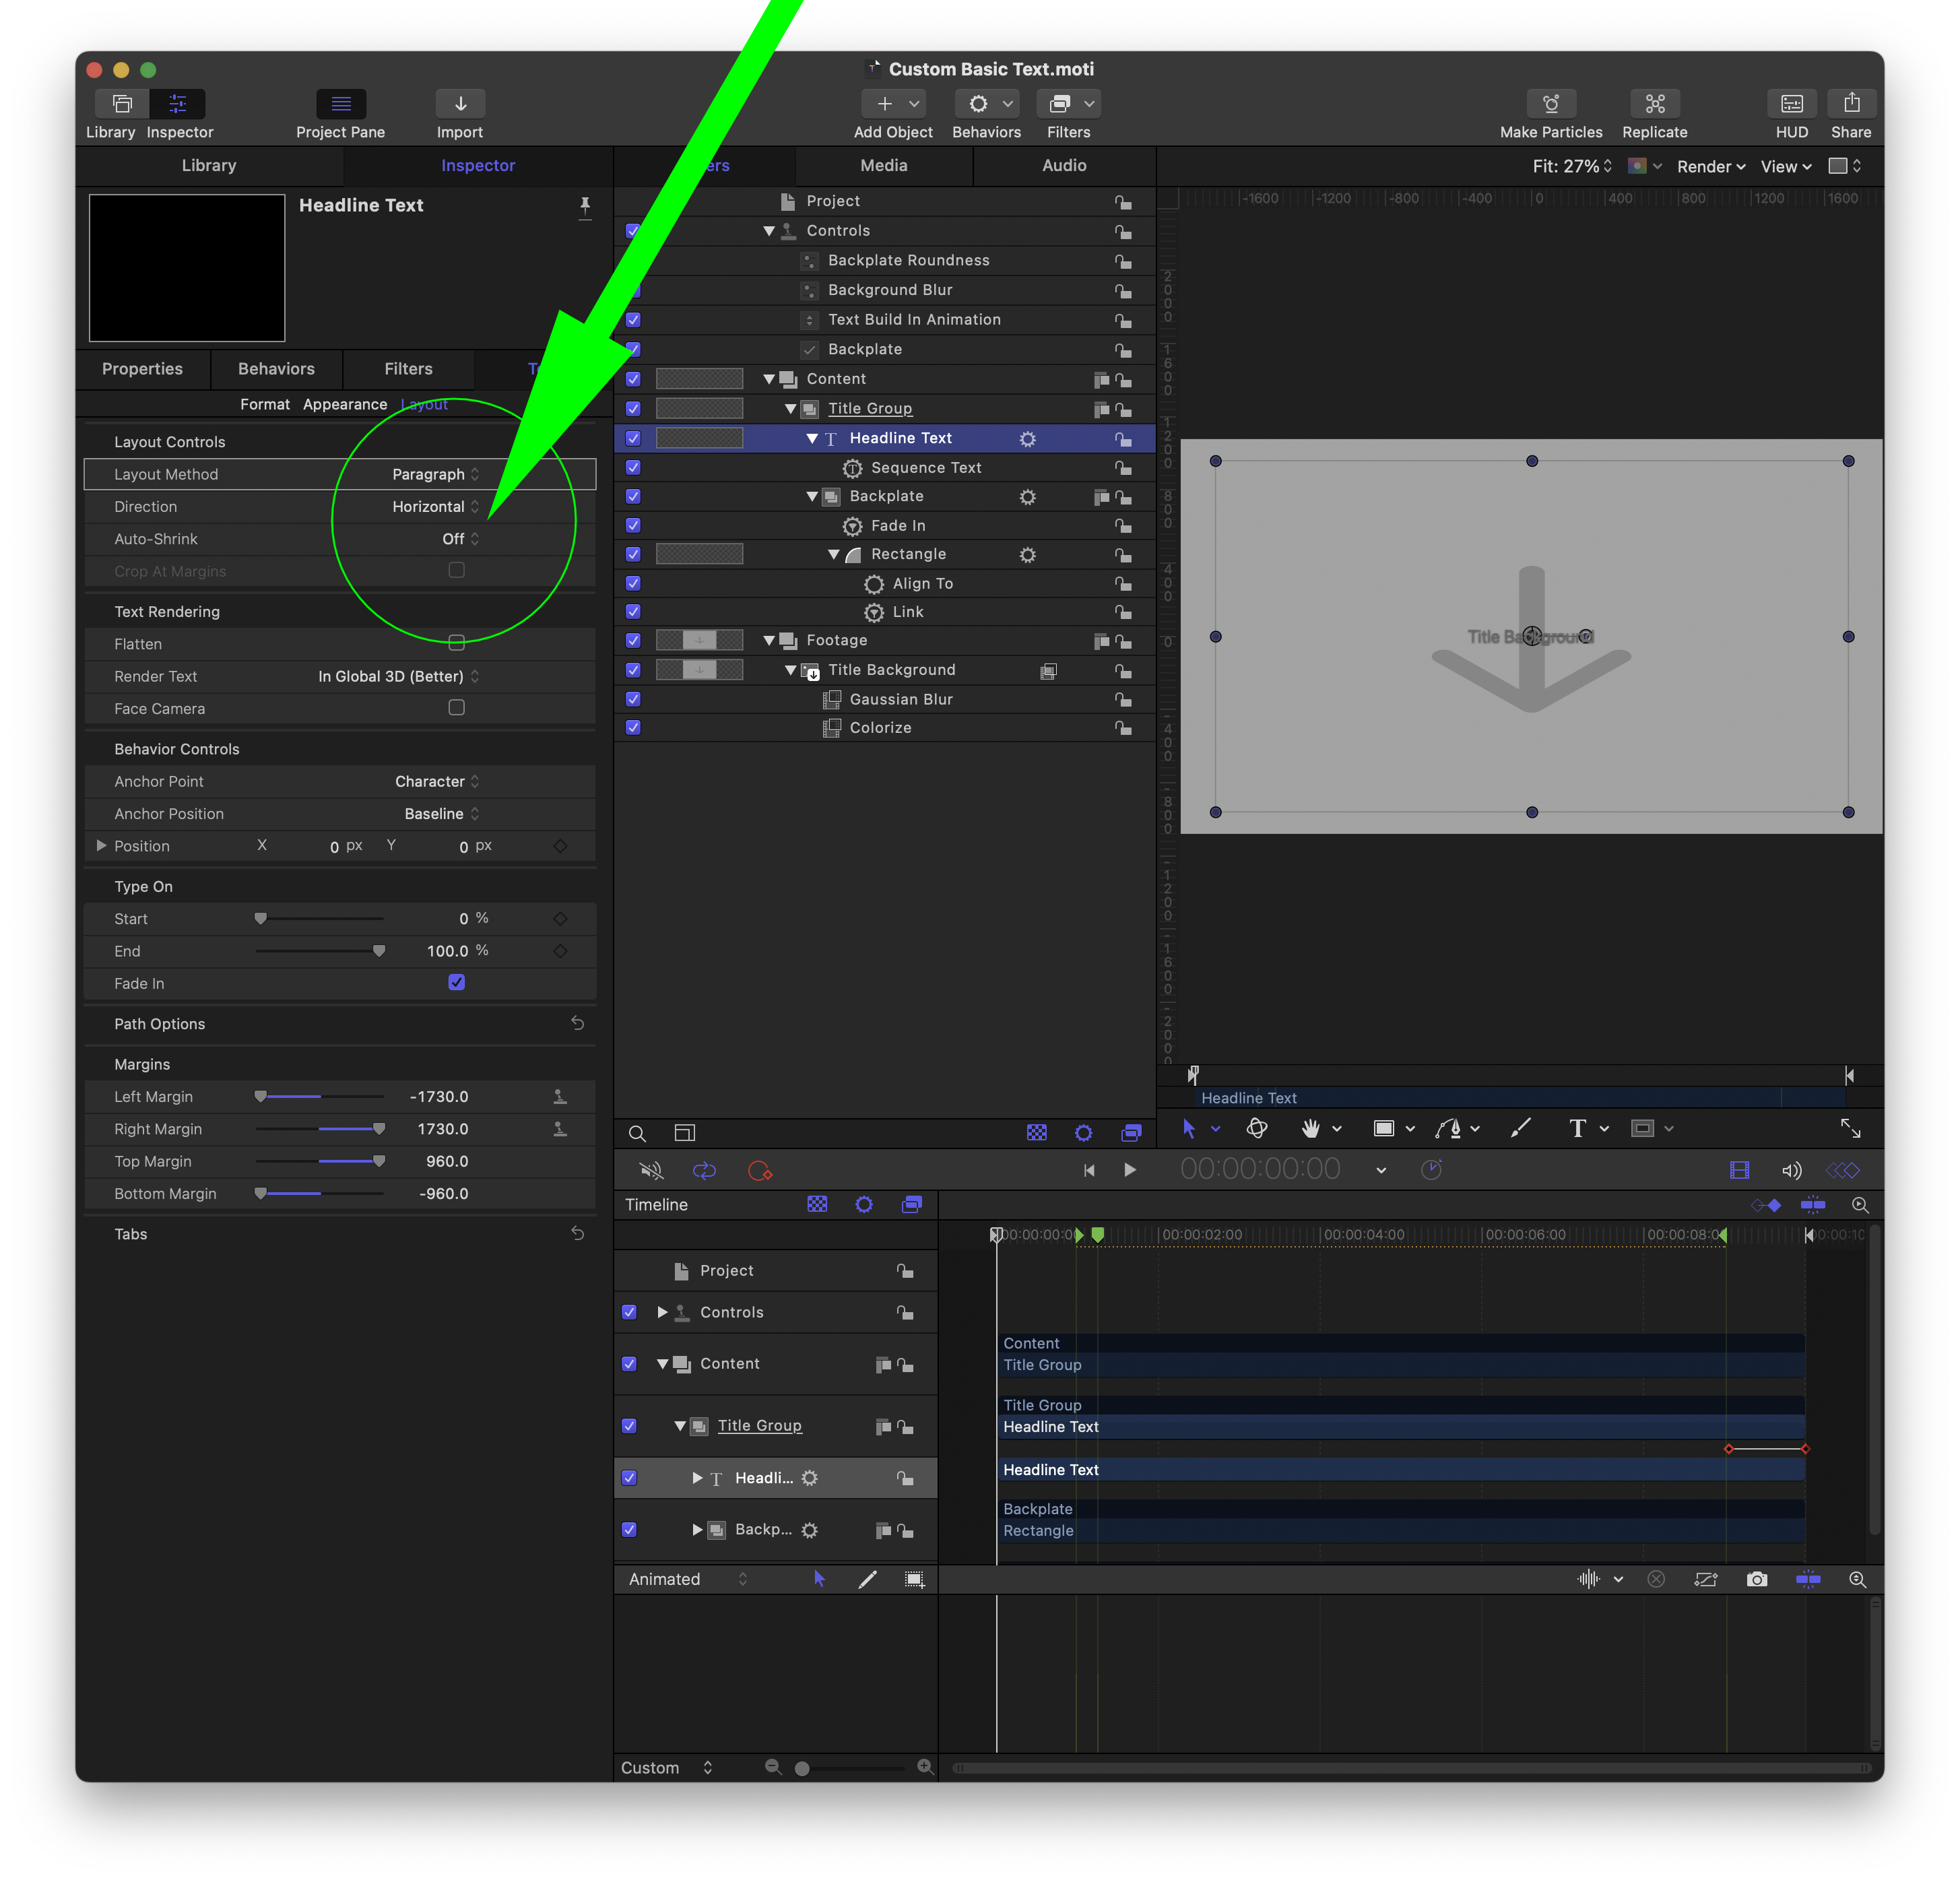Select the Pan hand tool
Screen dimensions: 1960x1882
(1310, 1129)
